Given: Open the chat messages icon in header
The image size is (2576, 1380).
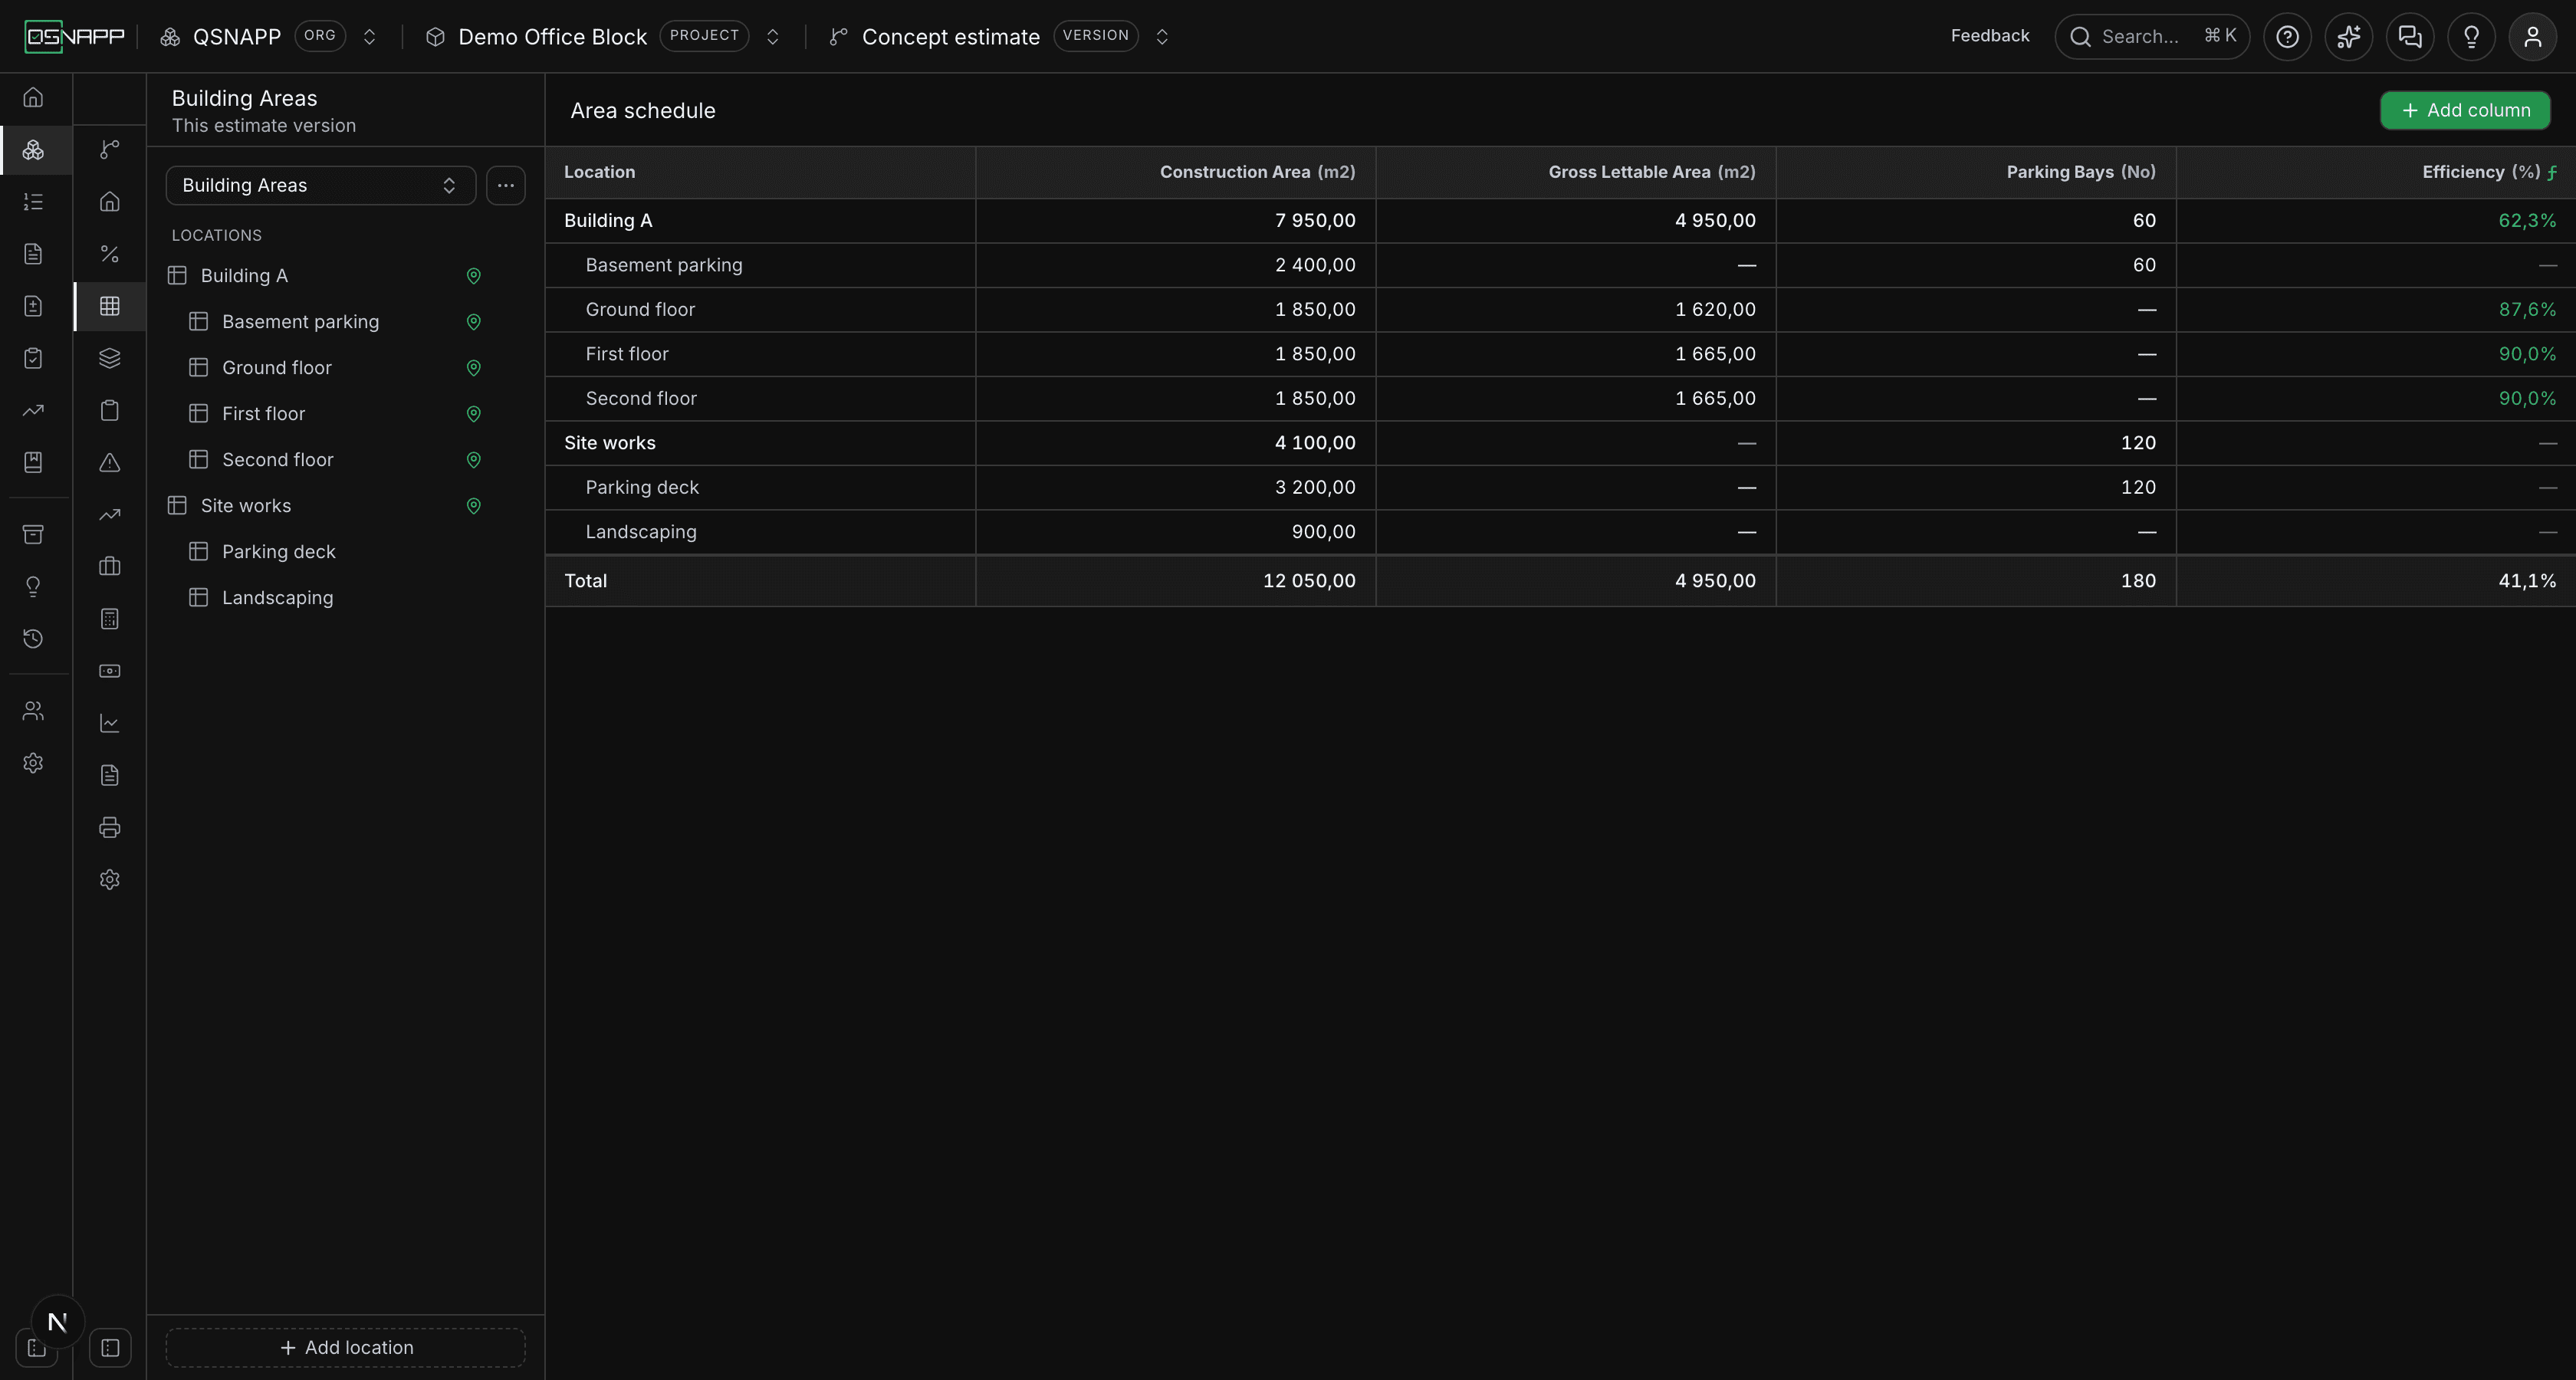Looking at the screenshot, I should point(2410,37).
